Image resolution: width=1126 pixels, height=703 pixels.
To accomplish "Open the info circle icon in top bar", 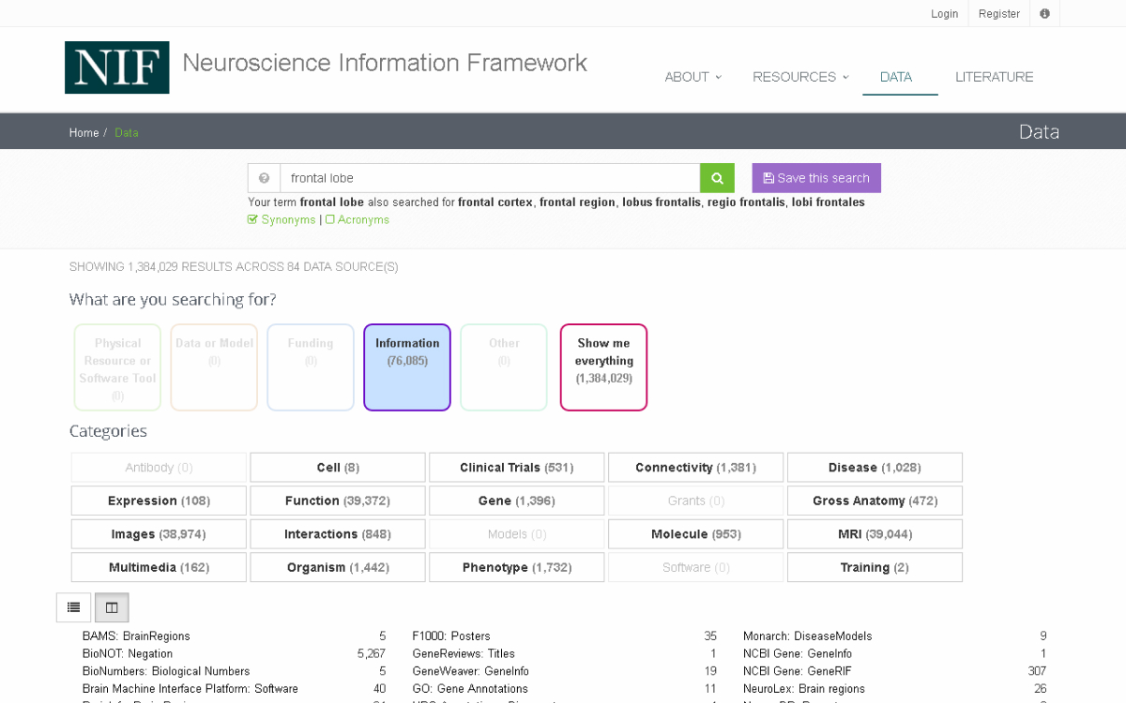I will coord(1044,14).
